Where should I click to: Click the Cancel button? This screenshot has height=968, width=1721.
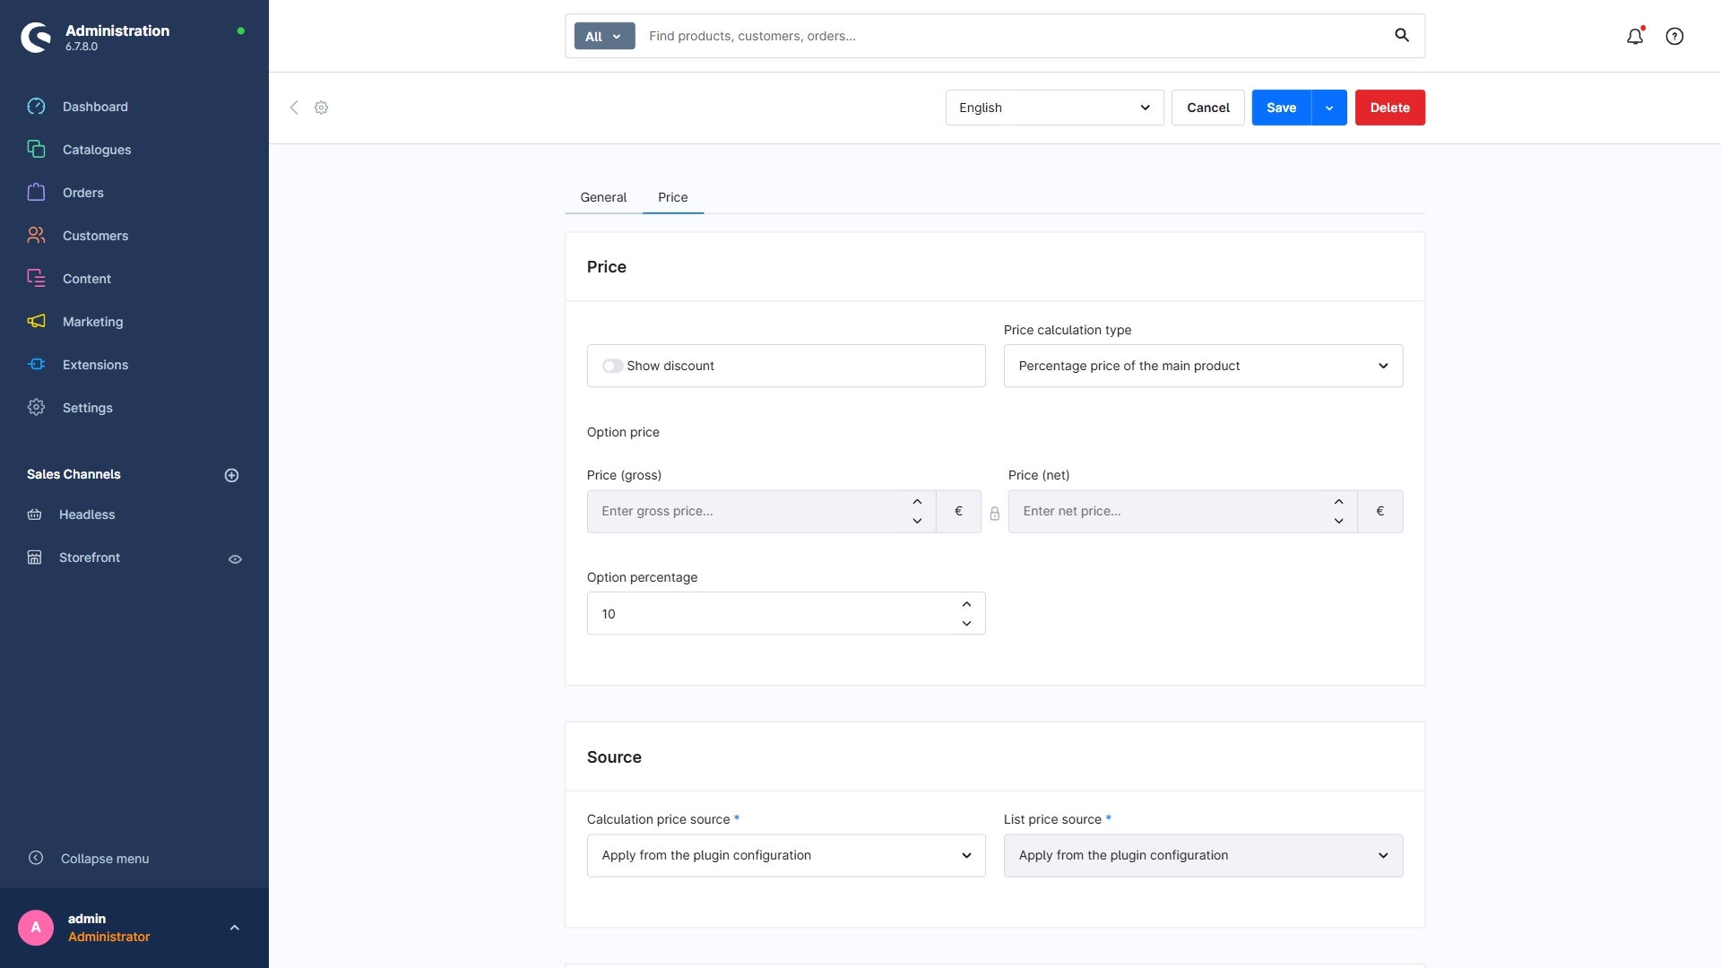(x=1207, y=108)
